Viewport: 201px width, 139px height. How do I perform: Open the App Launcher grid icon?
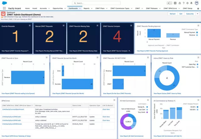click(x=4, y=8)
